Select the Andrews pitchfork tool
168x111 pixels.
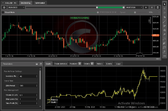(164, 34)
